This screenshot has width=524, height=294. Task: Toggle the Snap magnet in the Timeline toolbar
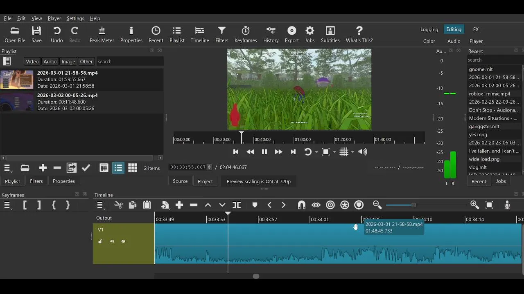point(302,205)
